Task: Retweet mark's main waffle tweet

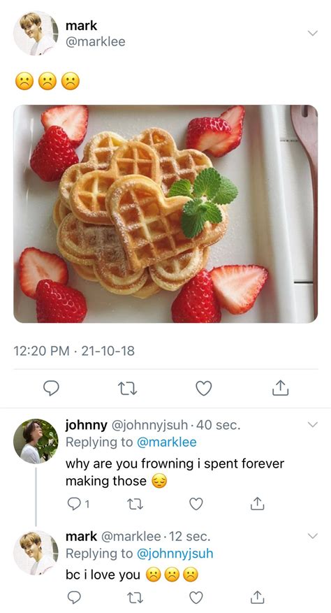Action: [x=127, y=389]
